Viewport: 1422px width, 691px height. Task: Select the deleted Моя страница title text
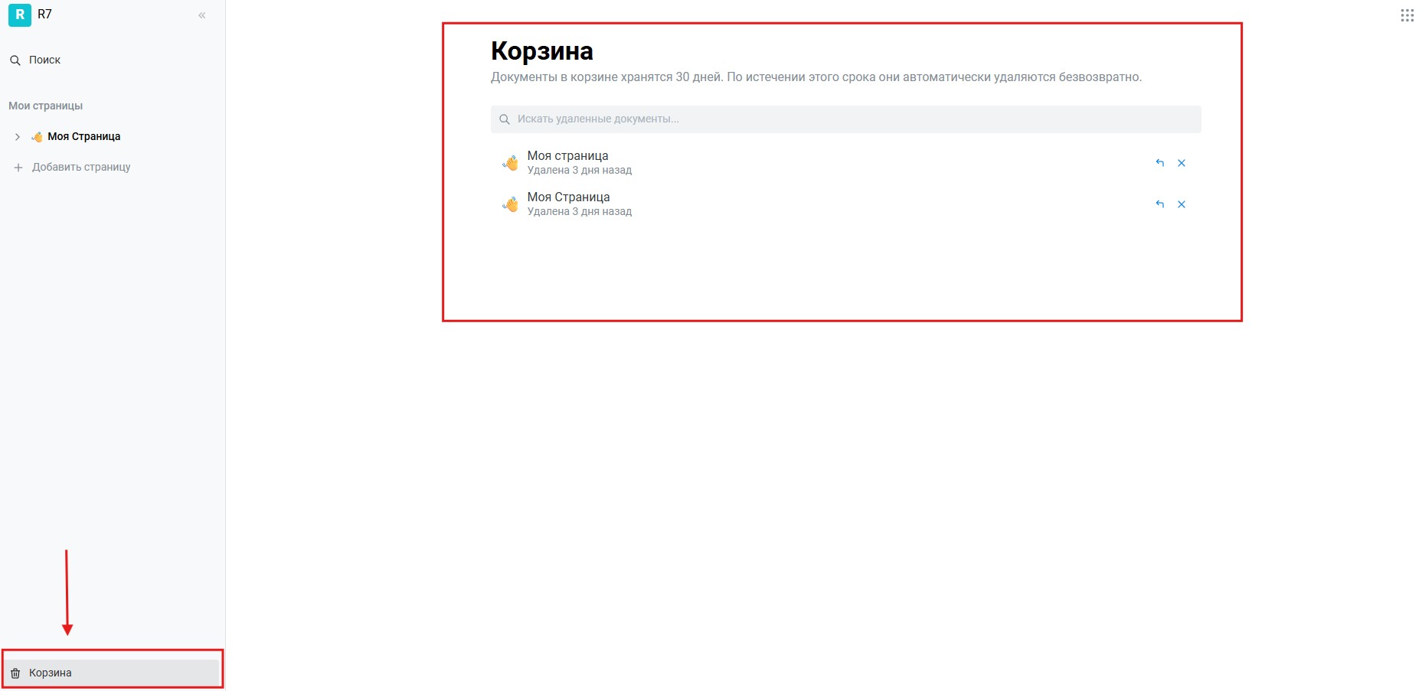click(x=568, y=155)
